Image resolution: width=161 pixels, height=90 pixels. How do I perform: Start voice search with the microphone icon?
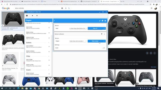[66, 8]
